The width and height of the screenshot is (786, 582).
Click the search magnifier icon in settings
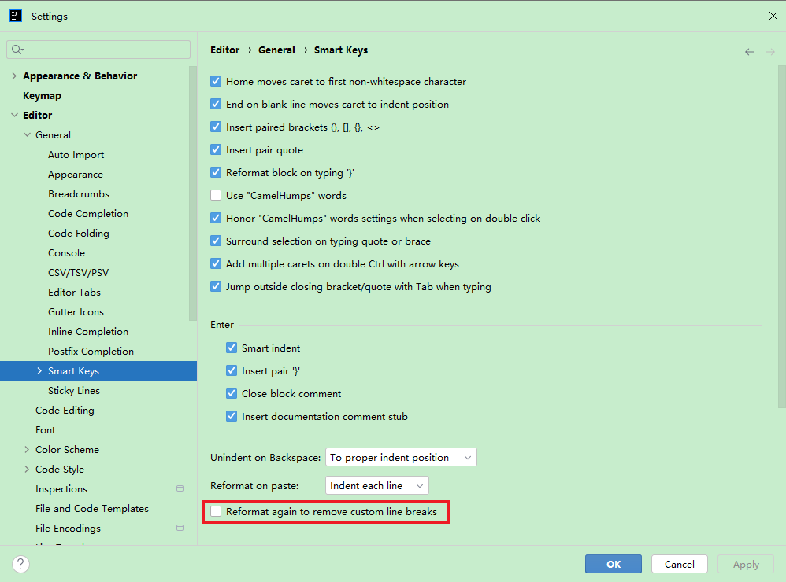[17, 50]
